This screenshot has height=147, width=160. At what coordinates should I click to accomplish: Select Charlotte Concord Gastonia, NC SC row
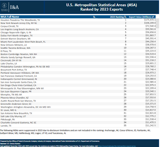click(78, 122)
